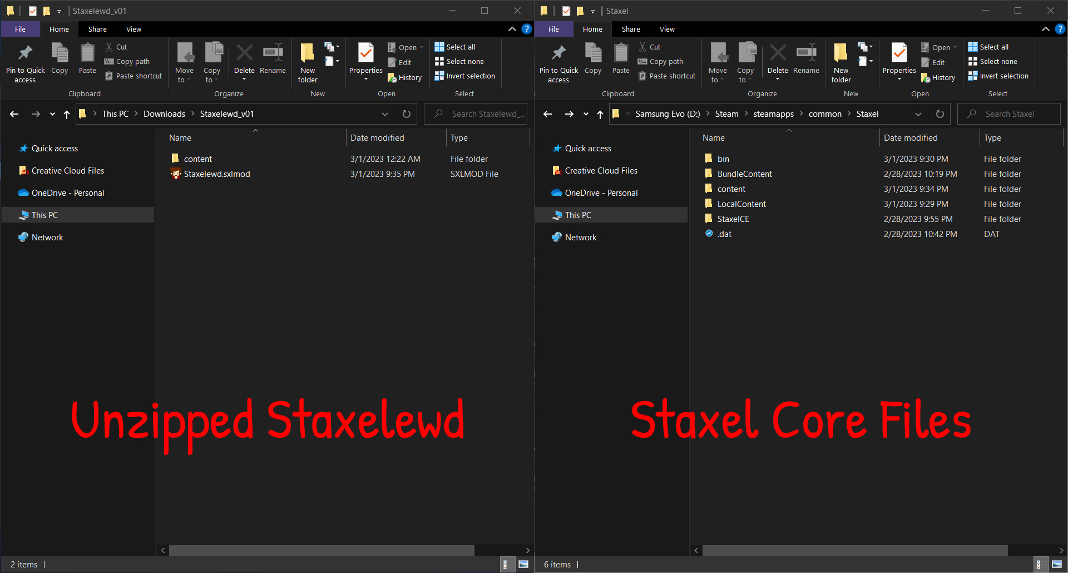
Task: Open Share tab in Staxel window
Action: click(x=631, y=29)
